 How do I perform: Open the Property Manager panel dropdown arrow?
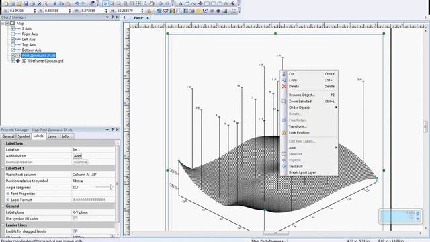(107, 130)
